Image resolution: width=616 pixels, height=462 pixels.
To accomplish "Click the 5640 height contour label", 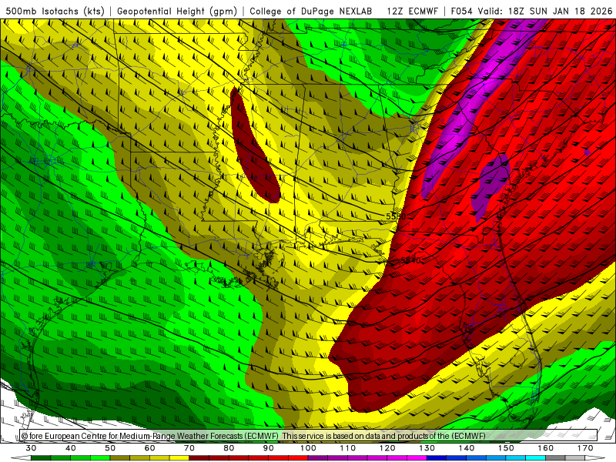I will click(410, 260).
